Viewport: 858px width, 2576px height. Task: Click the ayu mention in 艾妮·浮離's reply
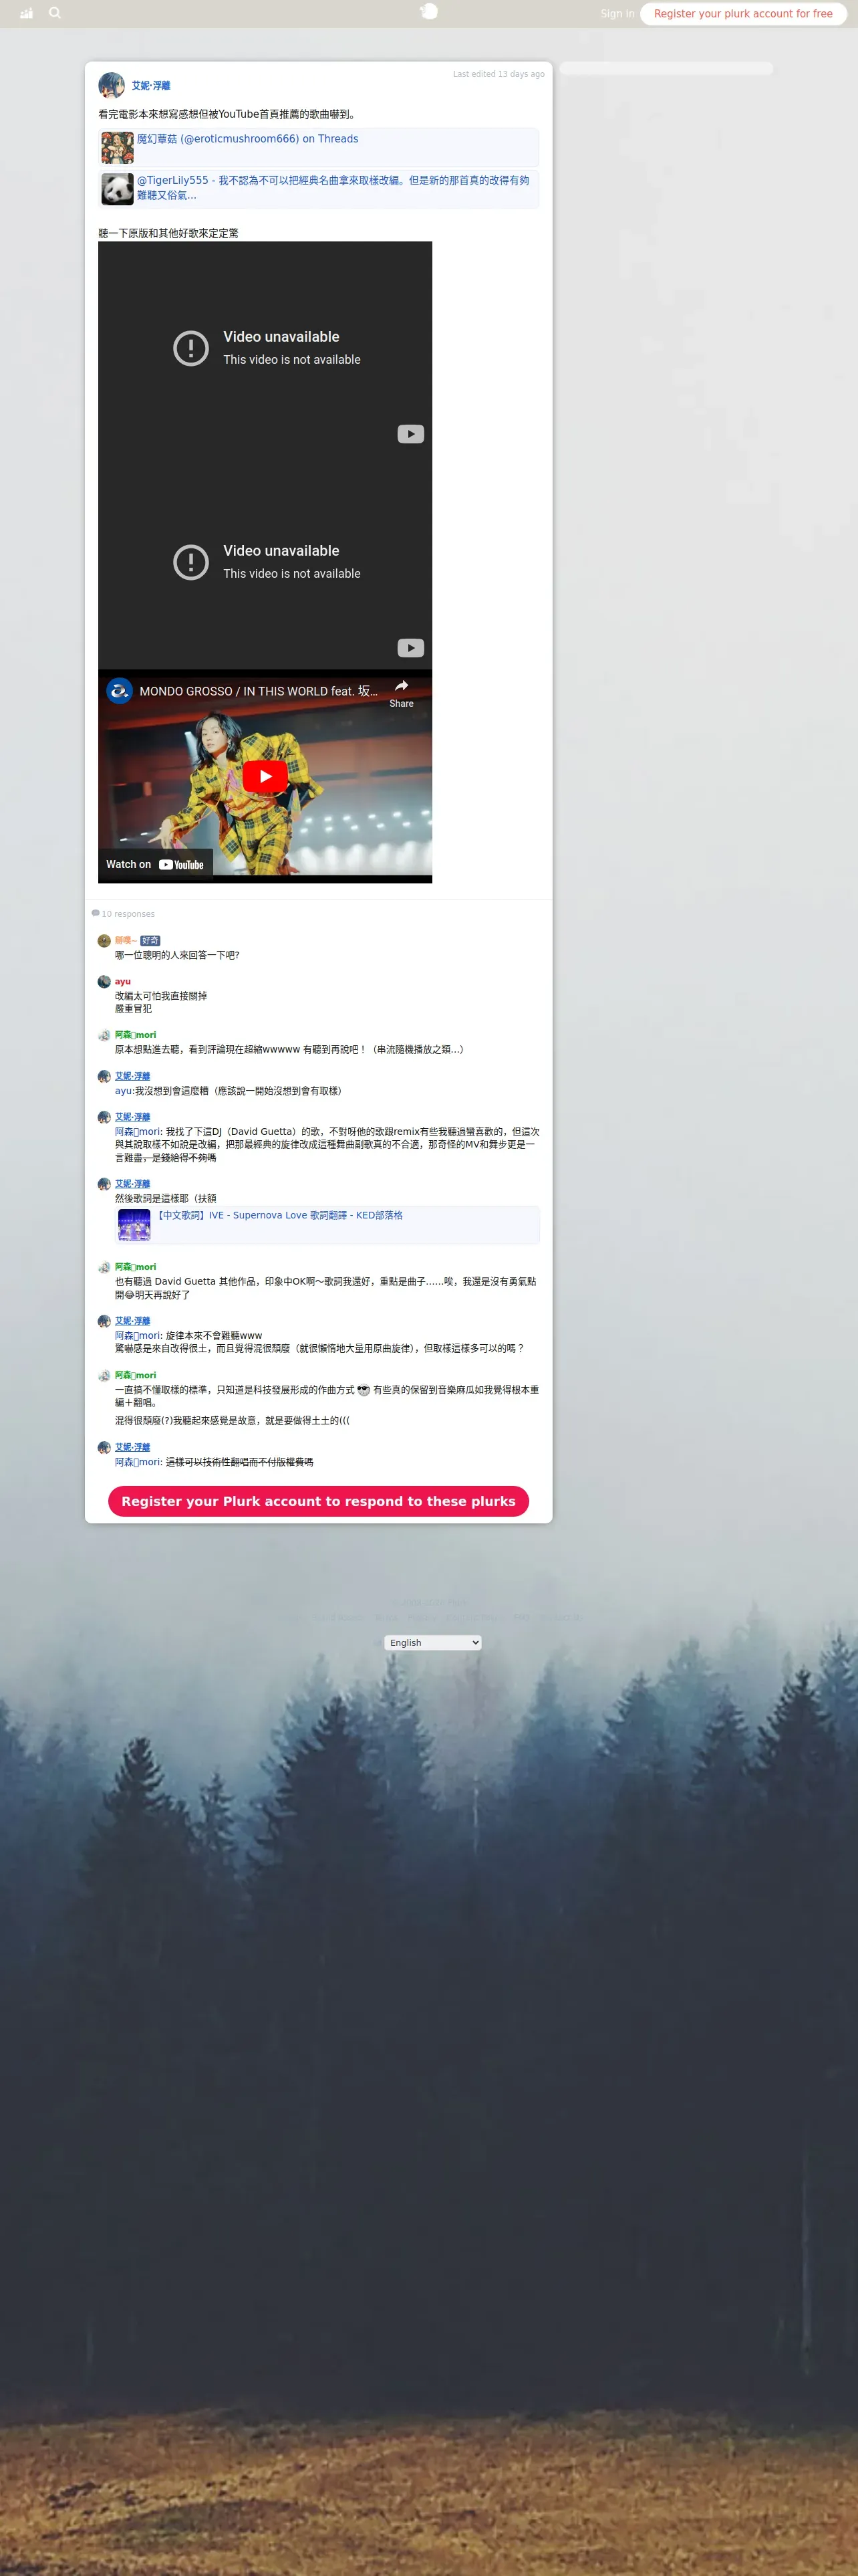(124, 1091)
